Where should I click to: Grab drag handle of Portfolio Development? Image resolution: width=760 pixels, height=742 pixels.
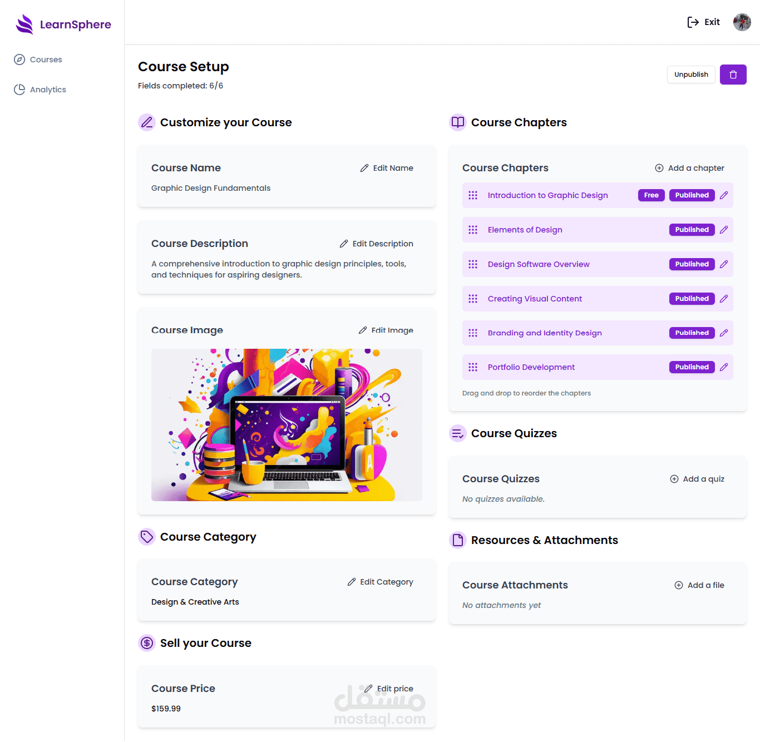473,367
